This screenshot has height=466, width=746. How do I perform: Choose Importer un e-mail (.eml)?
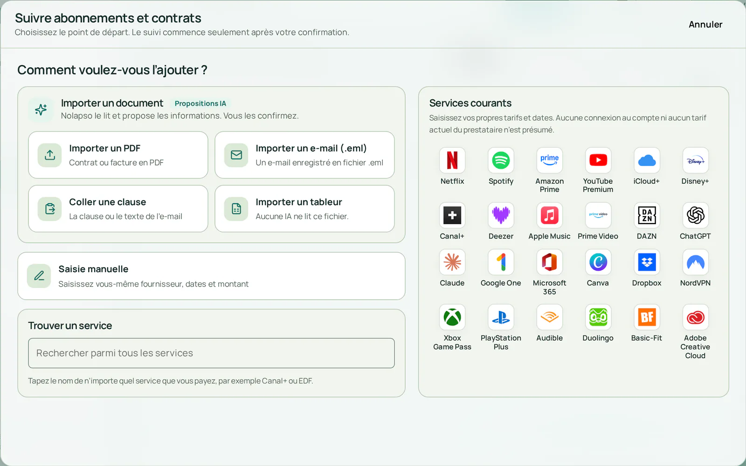(x=304, y=155)
